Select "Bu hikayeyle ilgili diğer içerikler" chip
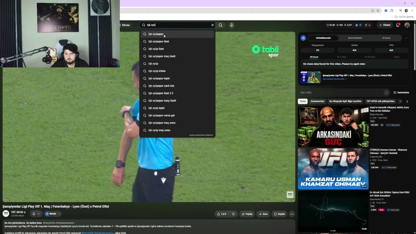416x234 pixels. [x=345, y=101]
